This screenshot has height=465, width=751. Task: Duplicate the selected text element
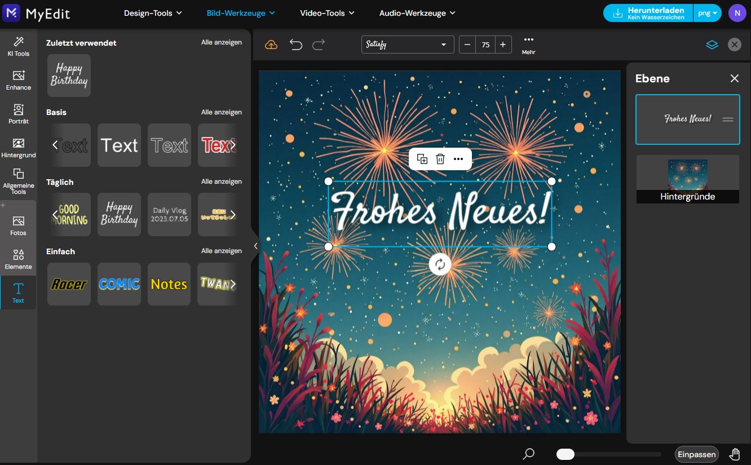pyautogui.click(x=422, y=159)
